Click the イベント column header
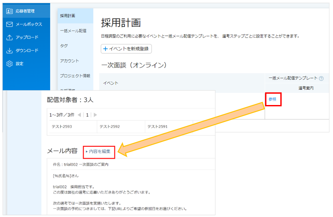 click(111, 83)
